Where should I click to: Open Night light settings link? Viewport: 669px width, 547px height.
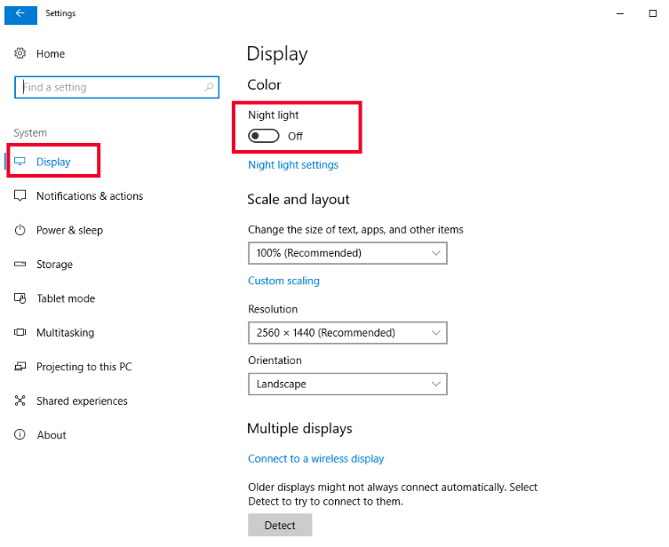293,165
